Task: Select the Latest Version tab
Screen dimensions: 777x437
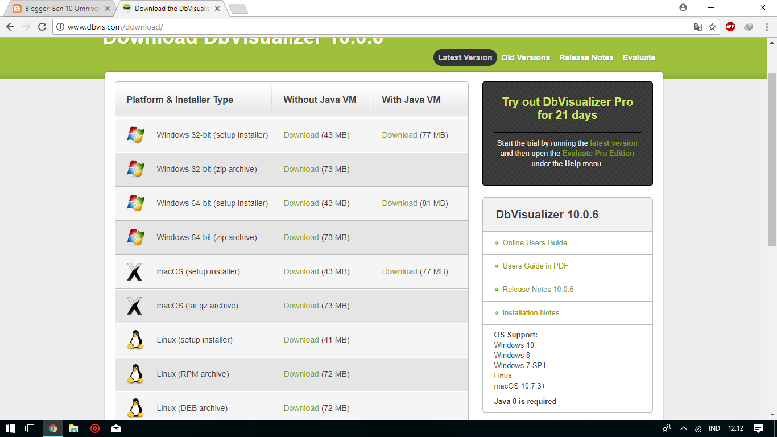Action: [465, 57]
